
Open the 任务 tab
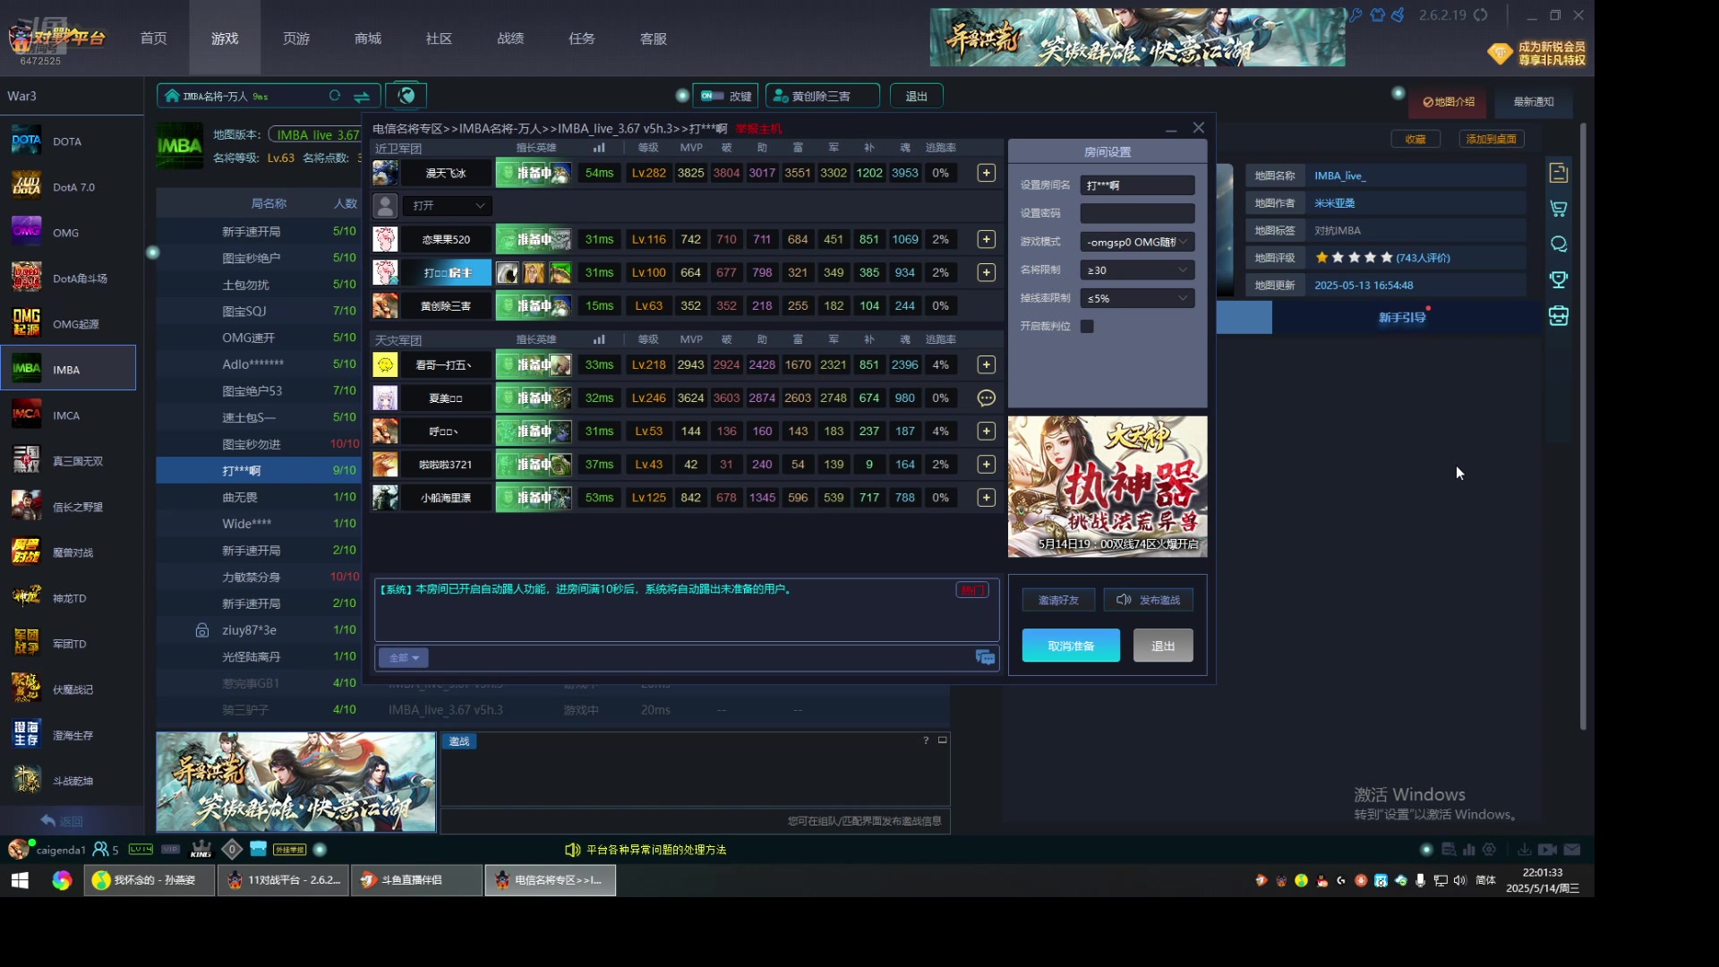[582, 39]
